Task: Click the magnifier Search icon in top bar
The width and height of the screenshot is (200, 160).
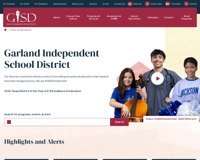Action: click(x=186, y=4)
